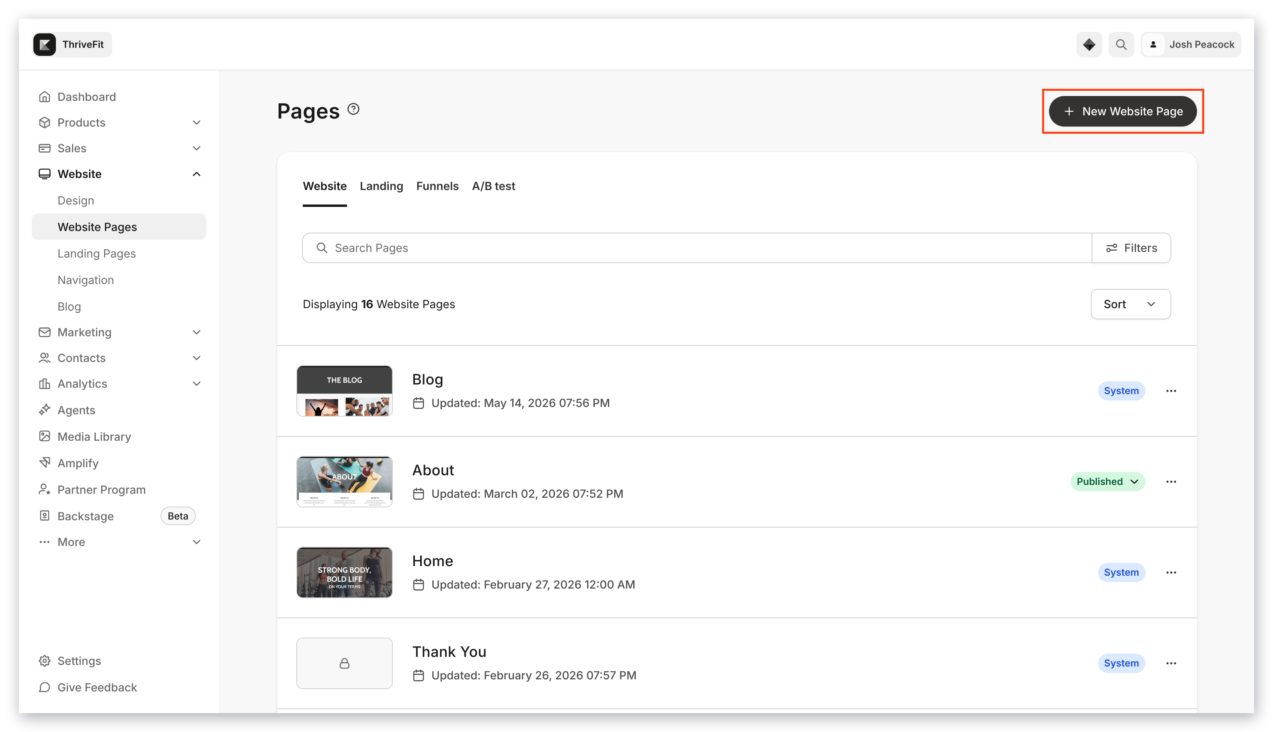Viewport: 1273px width, 732px height.
Task: Open the diamond assistant icon in header
Action: [1089, 44]
